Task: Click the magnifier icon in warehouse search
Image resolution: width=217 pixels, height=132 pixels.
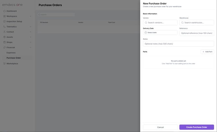Action: 182,22
